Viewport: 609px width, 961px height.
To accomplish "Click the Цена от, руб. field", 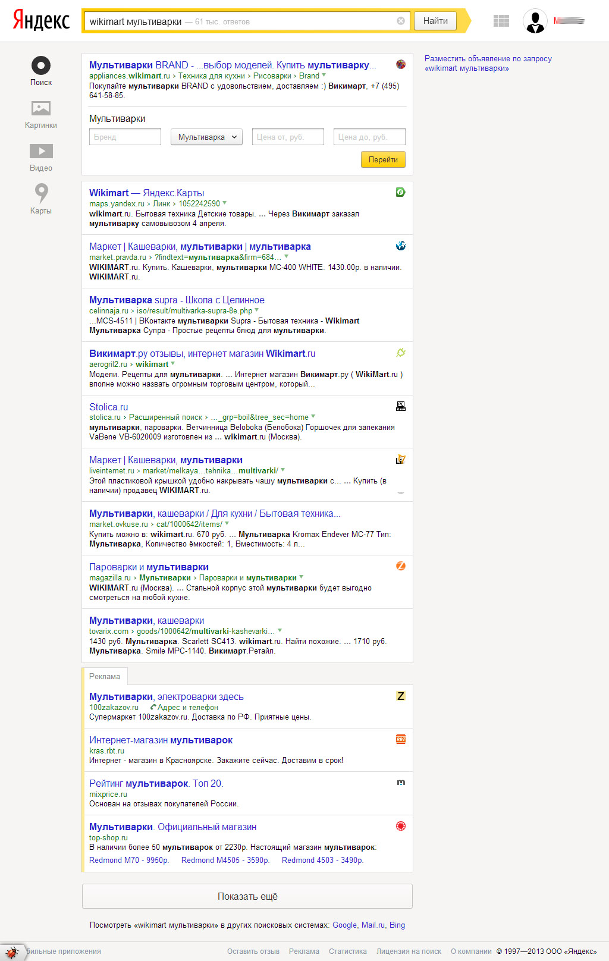I will pos(288,137).
